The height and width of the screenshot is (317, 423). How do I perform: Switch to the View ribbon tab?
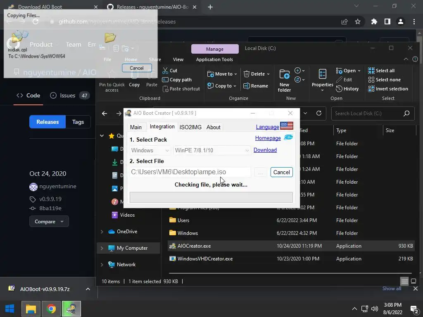[x=178, y=59]
